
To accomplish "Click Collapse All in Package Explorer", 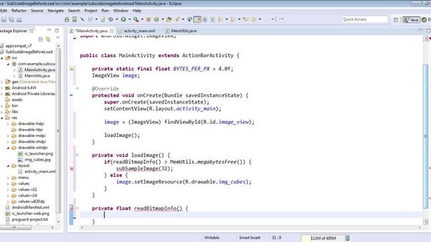I will tap(40, 39).
